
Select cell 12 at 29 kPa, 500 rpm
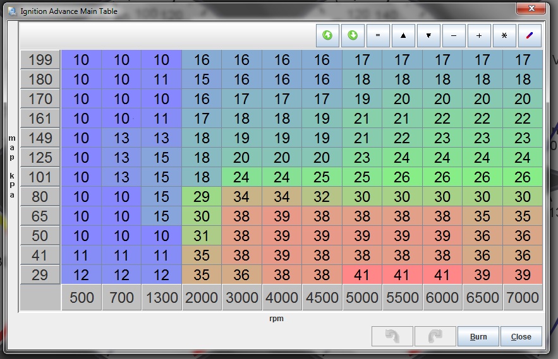(82, 274)
